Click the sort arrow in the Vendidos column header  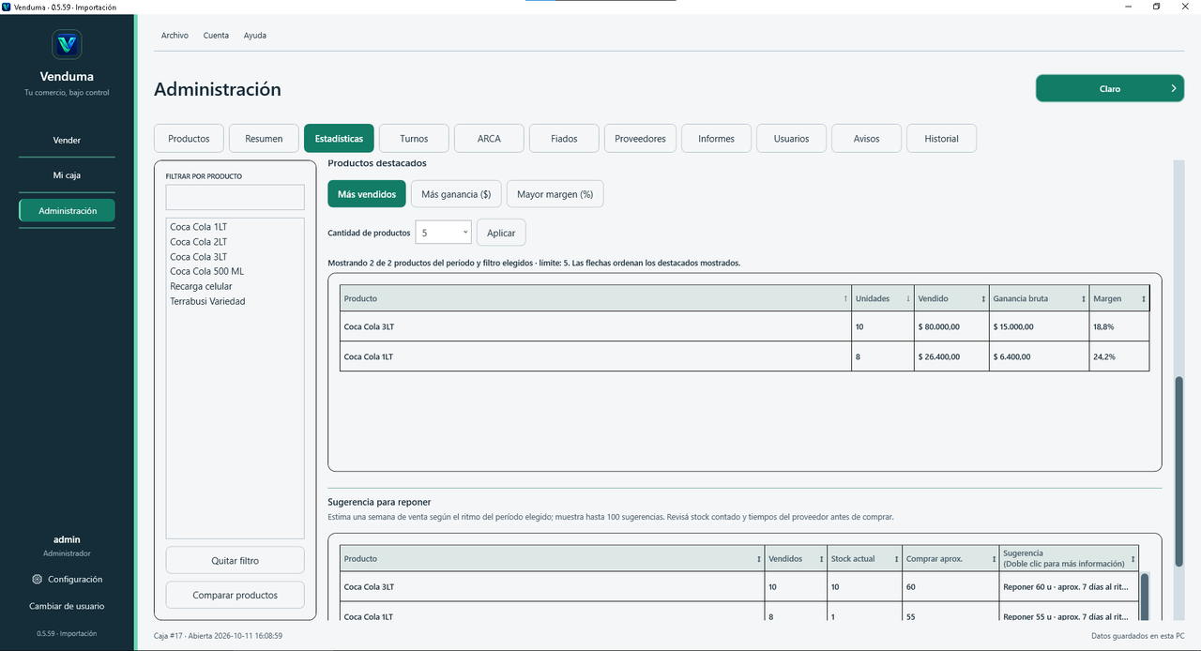pyautogui.click(x=821, y=559)
